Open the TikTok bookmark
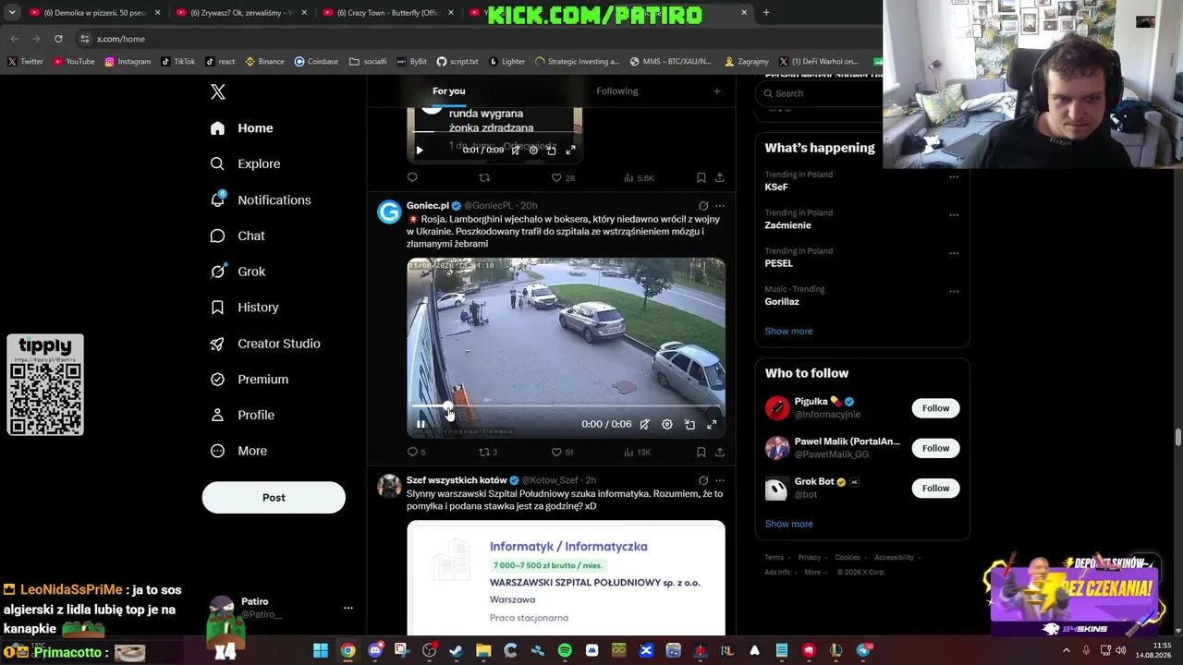 tap(177, 62)
